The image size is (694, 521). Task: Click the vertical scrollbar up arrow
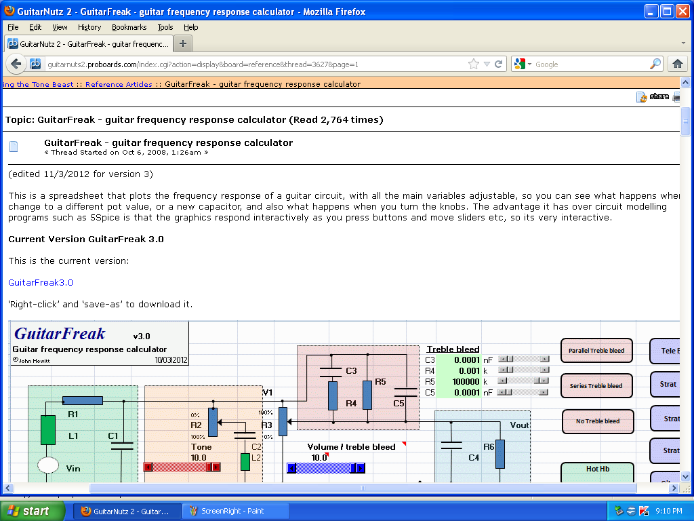685,82
